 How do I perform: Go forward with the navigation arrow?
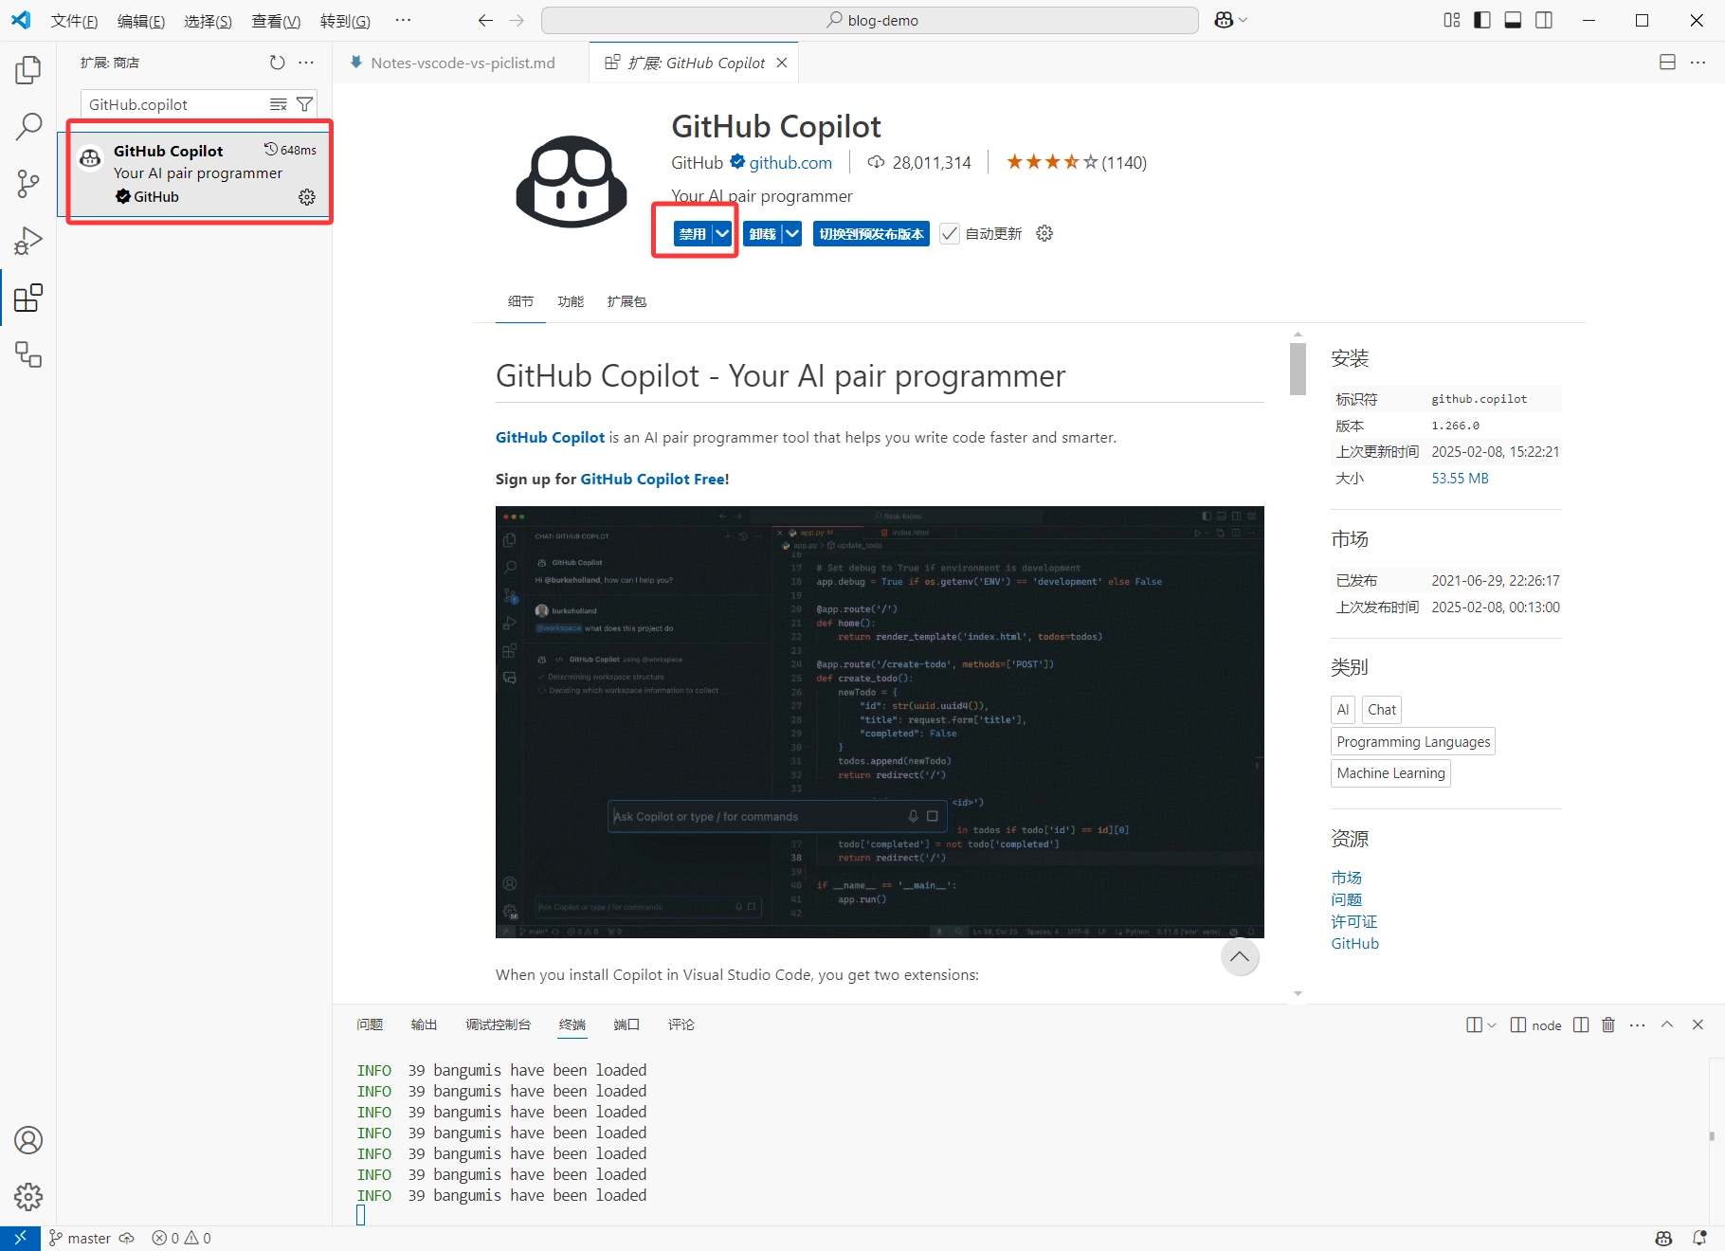pos(517,20)
